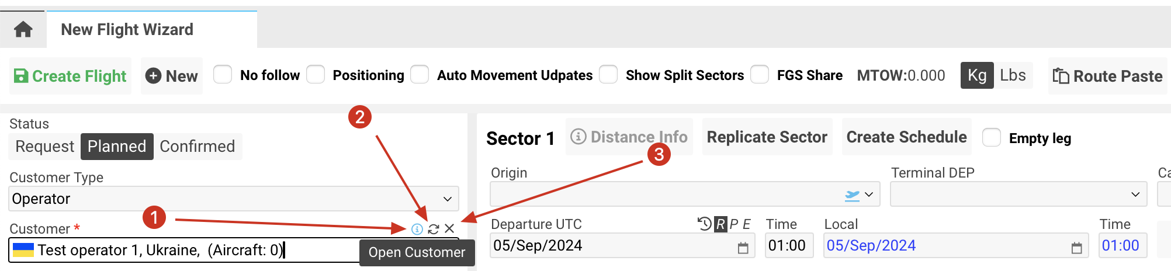Open Departure UTC calendar picker
This screenshot has width=1171, height=271.
point(743,248)
